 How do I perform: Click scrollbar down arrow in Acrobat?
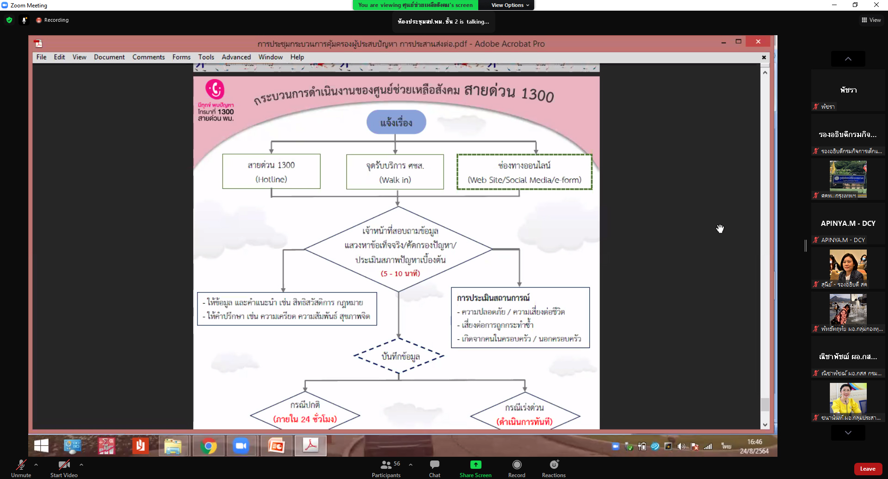765,424
